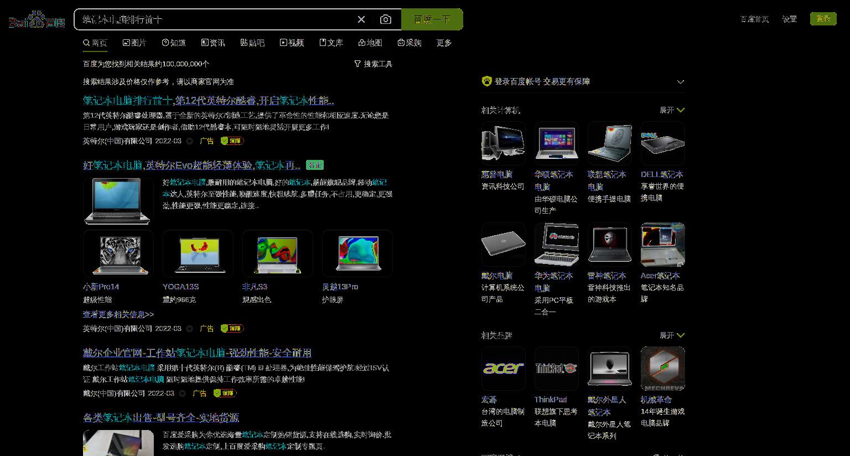Open the 各类笔记本出售 result thumbnail
The width and height of the screenshot is (850, 456).
[118, 443]
